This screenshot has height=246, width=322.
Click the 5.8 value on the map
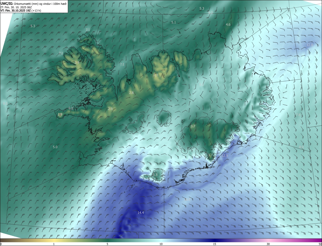(x=155, y=175)
